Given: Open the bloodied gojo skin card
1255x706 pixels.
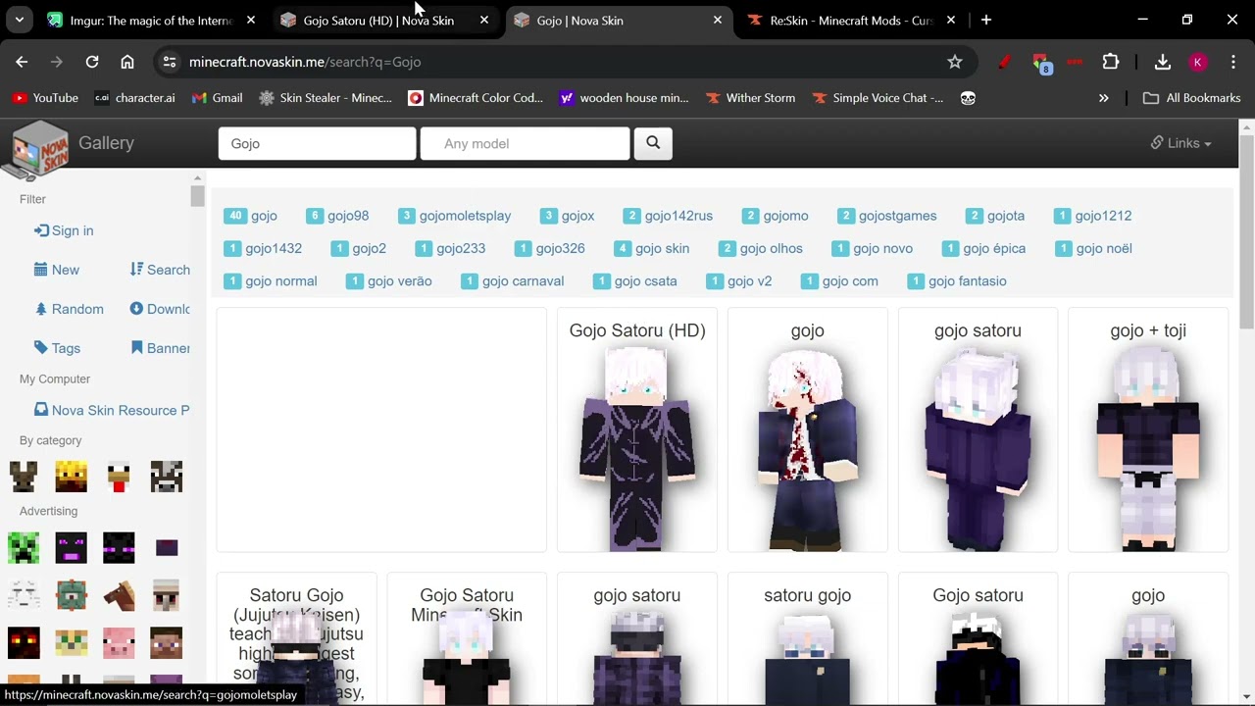Looking at the screenshot, I should click(x=808, y=430).
